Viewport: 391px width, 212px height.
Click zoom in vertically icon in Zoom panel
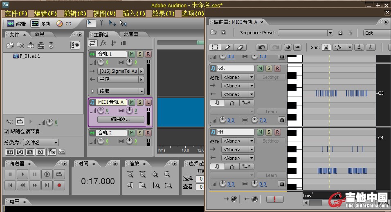156,185
